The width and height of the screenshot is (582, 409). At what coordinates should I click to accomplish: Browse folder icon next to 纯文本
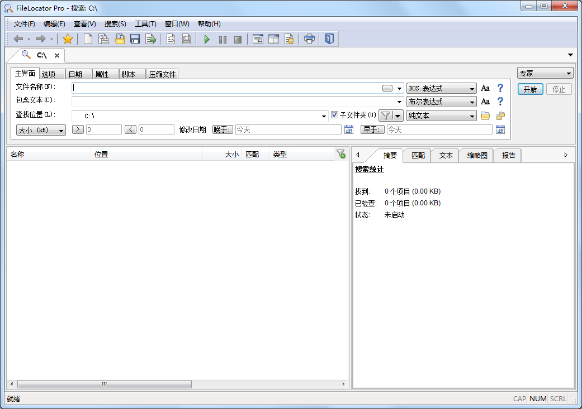coord(485,116)
